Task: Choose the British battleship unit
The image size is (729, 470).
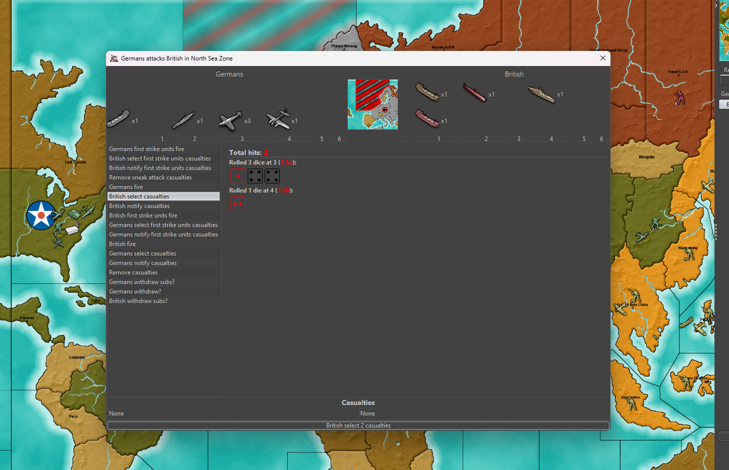Action: click(541, 93)
